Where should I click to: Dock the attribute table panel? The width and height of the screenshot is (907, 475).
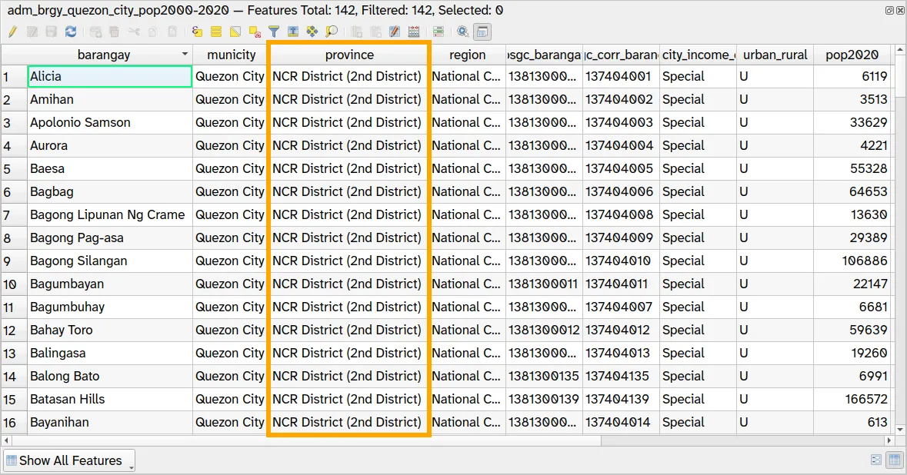(x=482, y=32)
